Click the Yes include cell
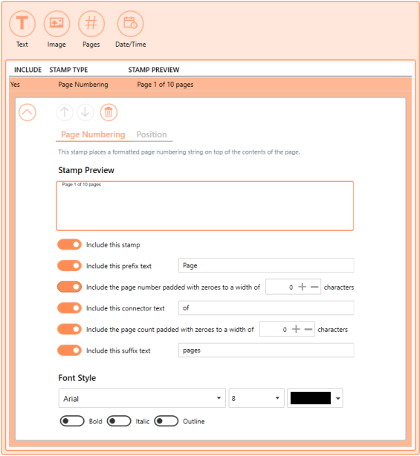420x456 pixels. (15, 85)
